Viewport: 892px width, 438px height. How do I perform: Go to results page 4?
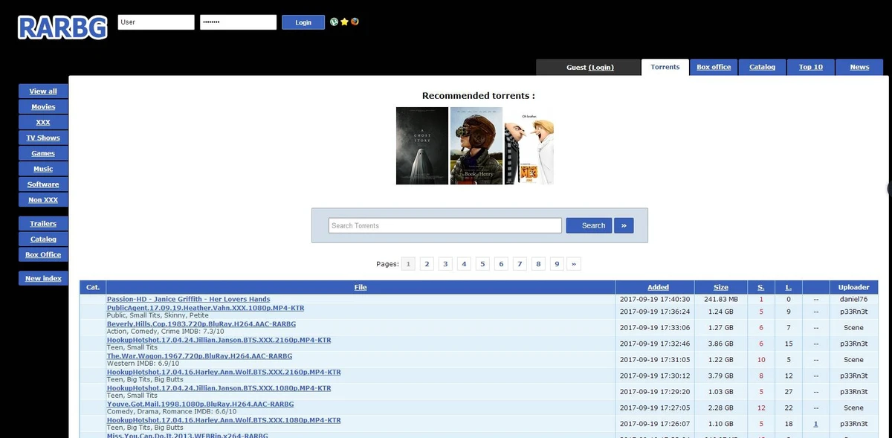(464, 264)
